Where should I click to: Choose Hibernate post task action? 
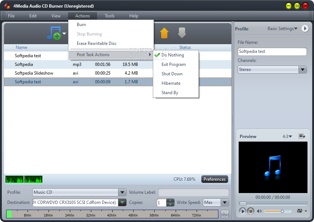click(176, 83)
